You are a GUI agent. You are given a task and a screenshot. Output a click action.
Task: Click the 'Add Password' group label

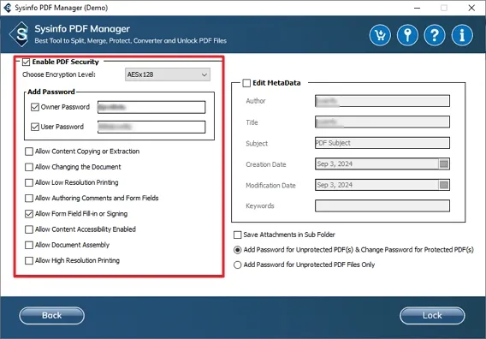tap(51, 92)
